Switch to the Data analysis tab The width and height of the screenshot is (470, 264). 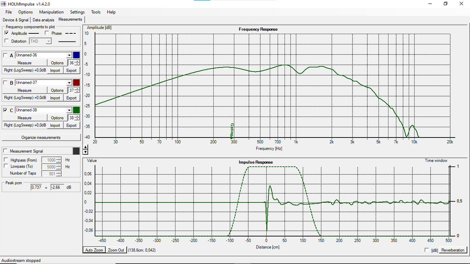click(43, 20)
